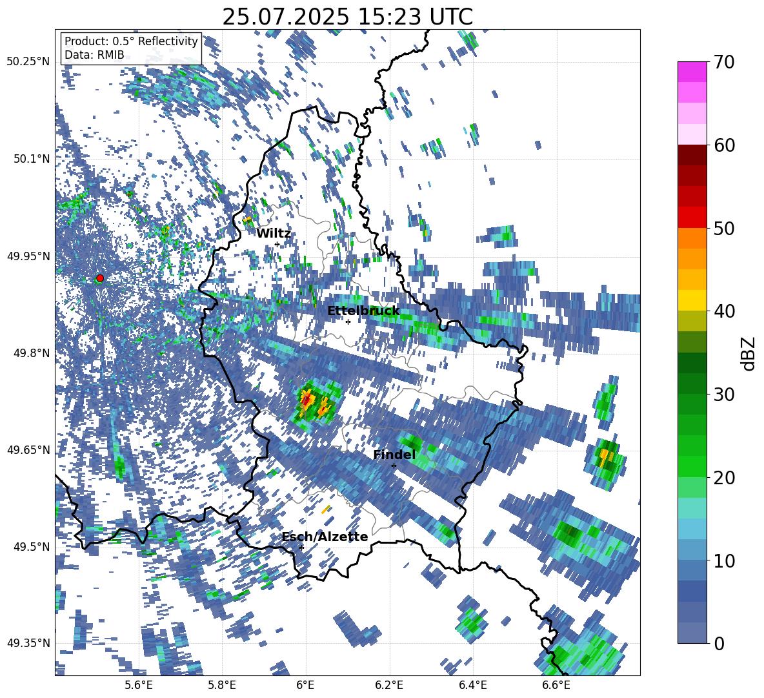Click the 30 value on colorbar

(x=724, y=394)
